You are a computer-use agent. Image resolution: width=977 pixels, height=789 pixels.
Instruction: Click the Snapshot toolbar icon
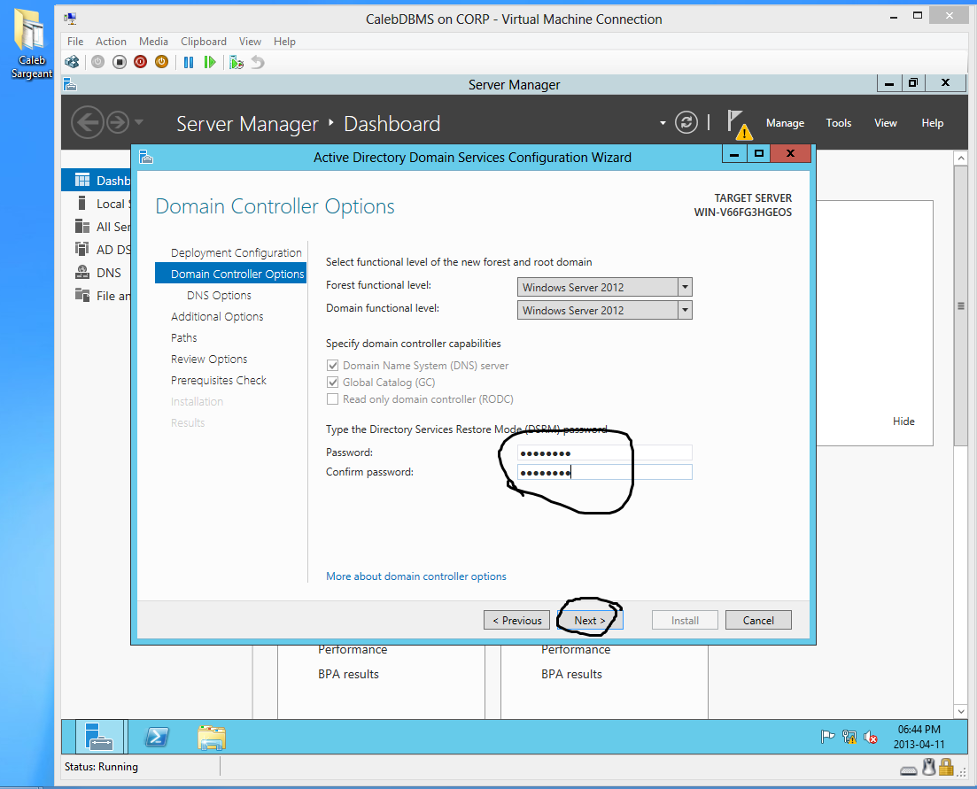pos(236,62)
